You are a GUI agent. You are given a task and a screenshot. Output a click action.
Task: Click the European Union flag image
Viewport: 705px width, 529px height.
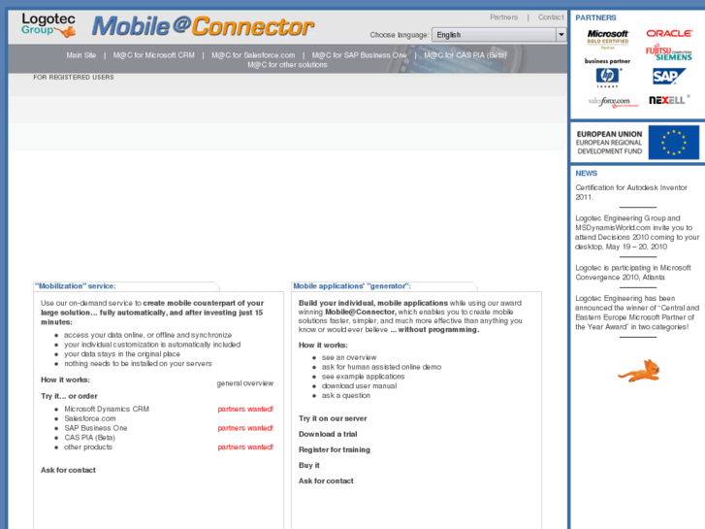click(674, 143)
